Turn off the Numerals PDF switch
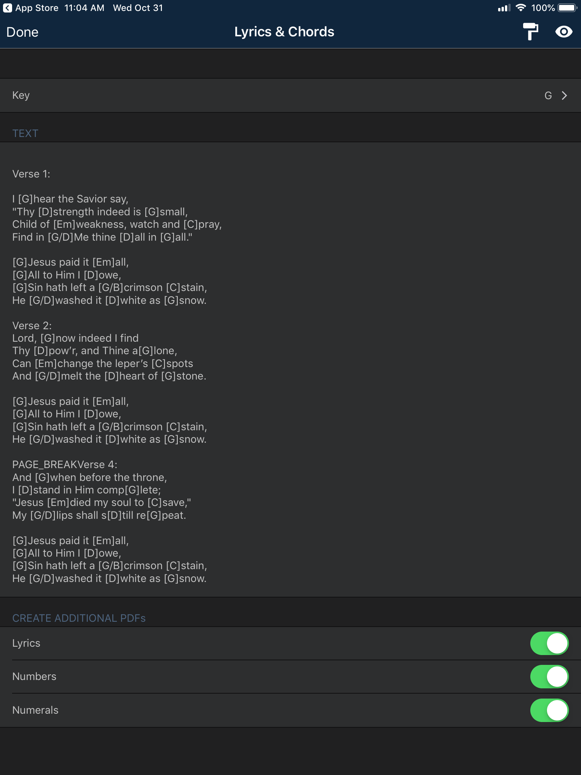Image resolution: width=581 pixels, height=775 pixels. click(549, 710)
